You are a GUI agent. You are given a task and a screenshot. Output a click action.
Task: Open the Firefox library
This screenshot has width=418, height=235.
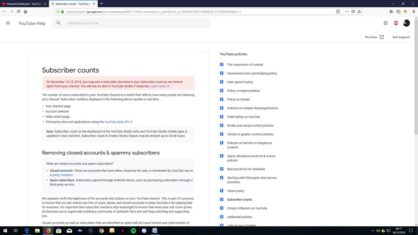point(391,11)
